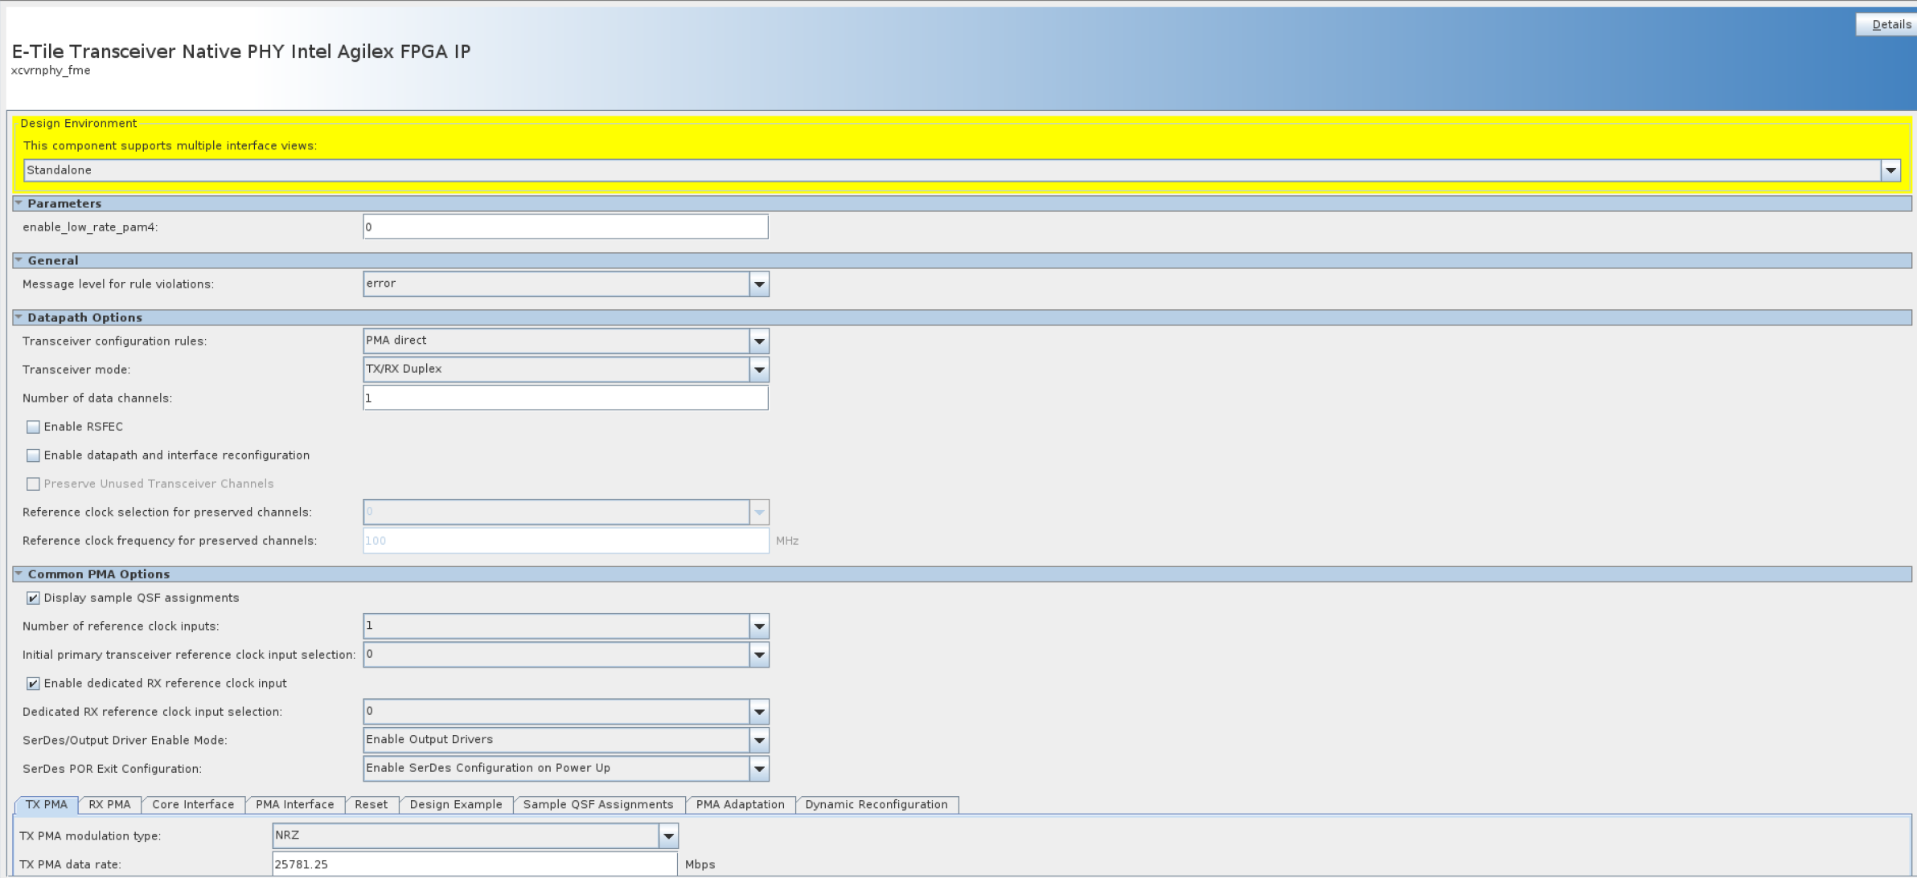Toggle datapath and interface reconfiguration checkbox

33,455
